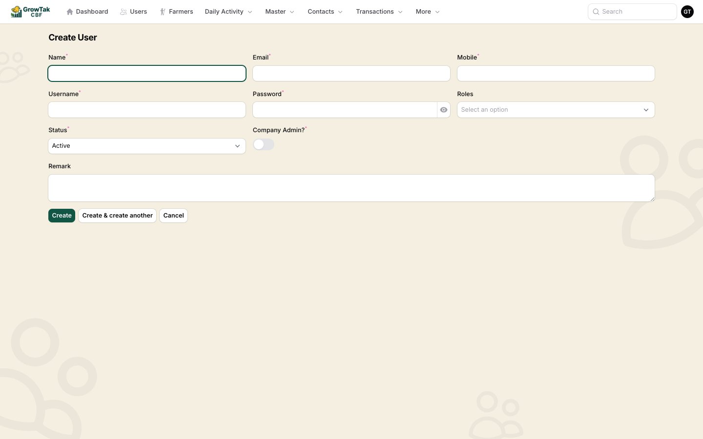The image size is (703, 439).
Task: Click the Farmers person icon
Action: click(163, 12)
